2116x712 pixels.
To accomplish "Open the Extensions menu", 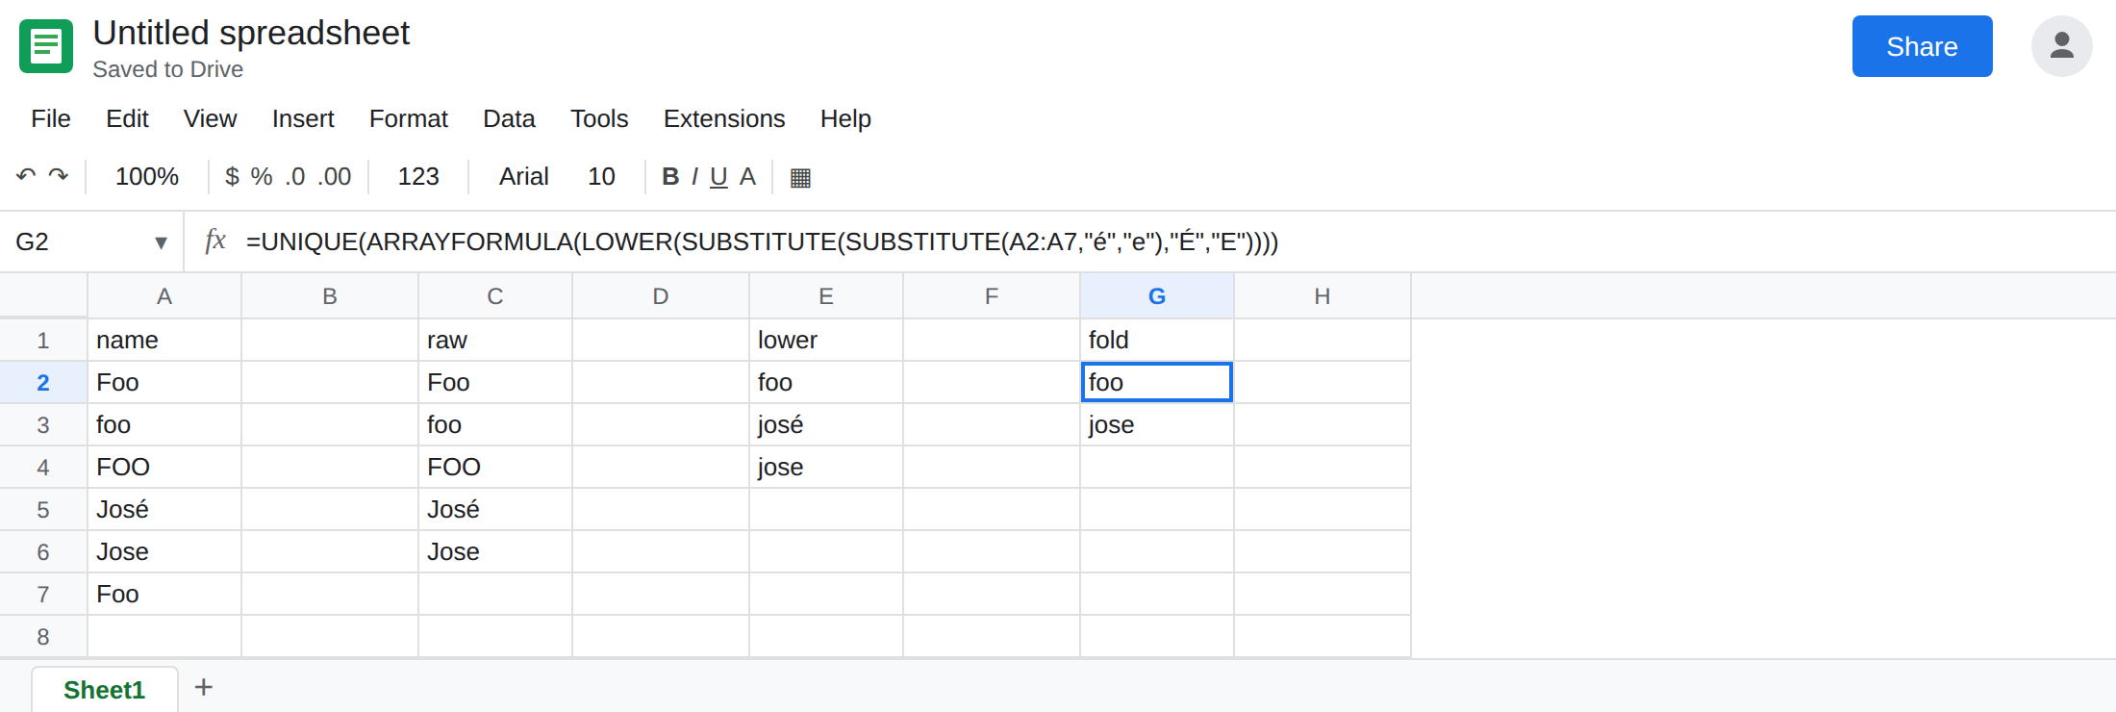I will pyautogui.click(x=724, y=118).
